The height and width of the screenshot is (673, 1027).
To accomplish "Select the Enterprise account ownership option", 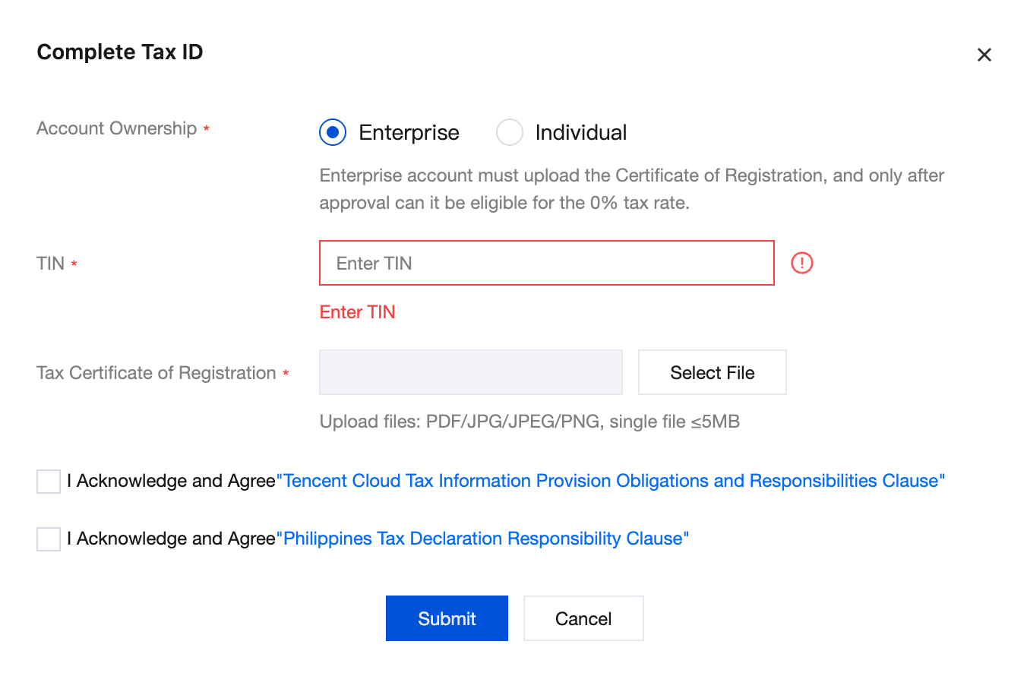I will (x=333, y=132).
